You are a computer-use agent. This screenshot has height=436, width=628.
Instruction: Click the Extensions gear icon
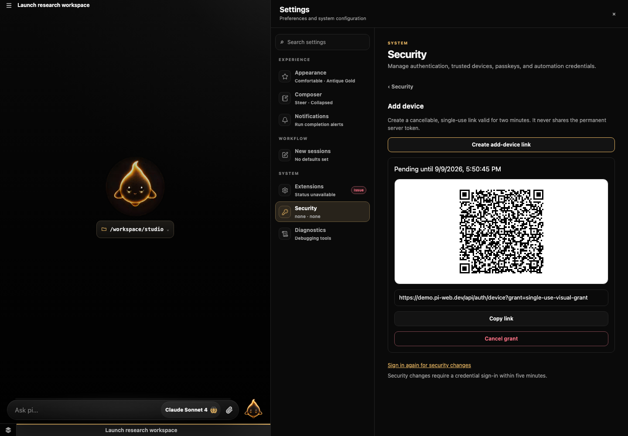pyautogui.click(x=285, y=190)
